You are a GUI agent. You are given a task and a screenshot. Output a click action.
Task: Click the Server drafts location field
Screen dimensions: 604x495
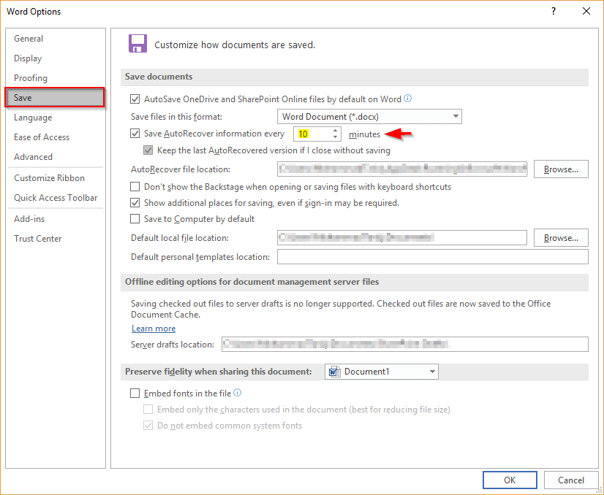point(405,344)
